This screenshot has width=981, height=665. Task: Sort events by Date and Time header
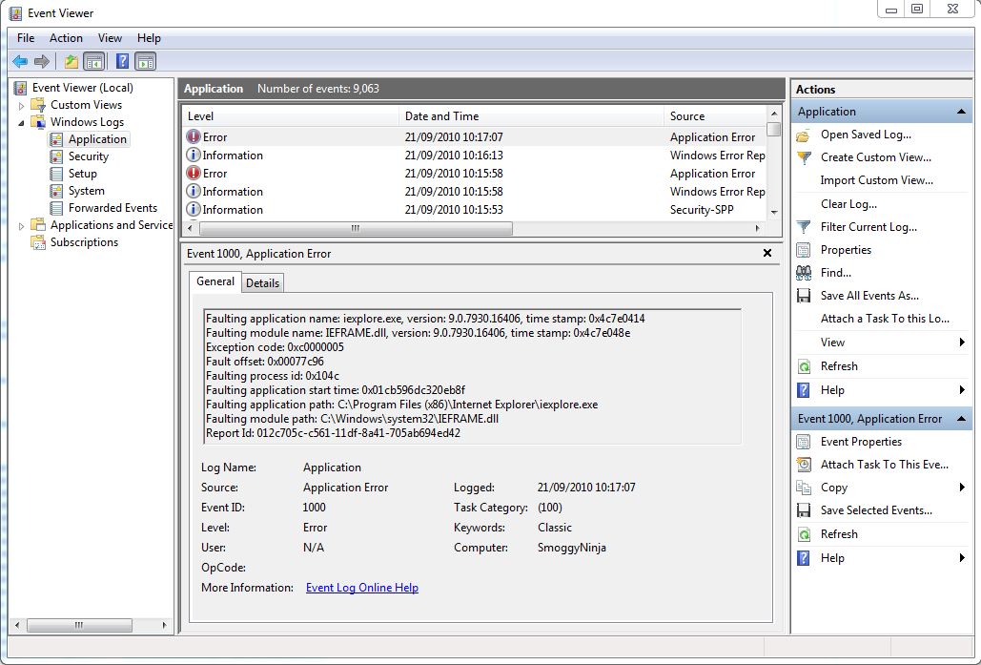tap(531, 115)
